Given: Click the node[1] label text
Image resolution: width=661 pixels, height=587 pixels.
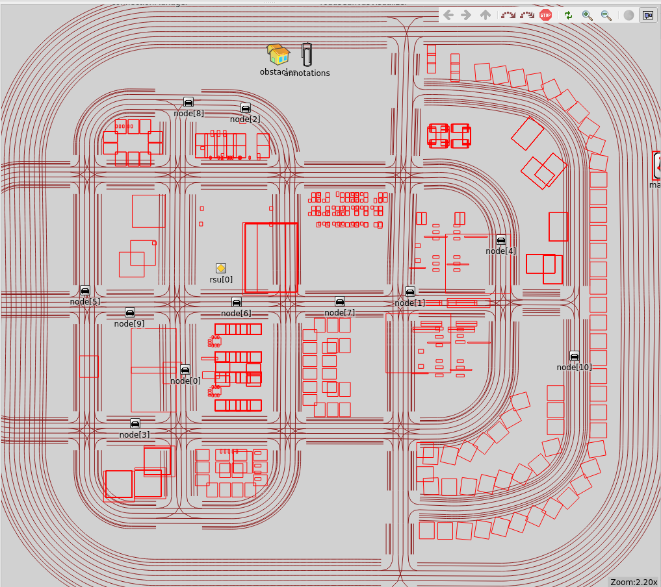Looking at the screenshot, I should tap(410, 303).
